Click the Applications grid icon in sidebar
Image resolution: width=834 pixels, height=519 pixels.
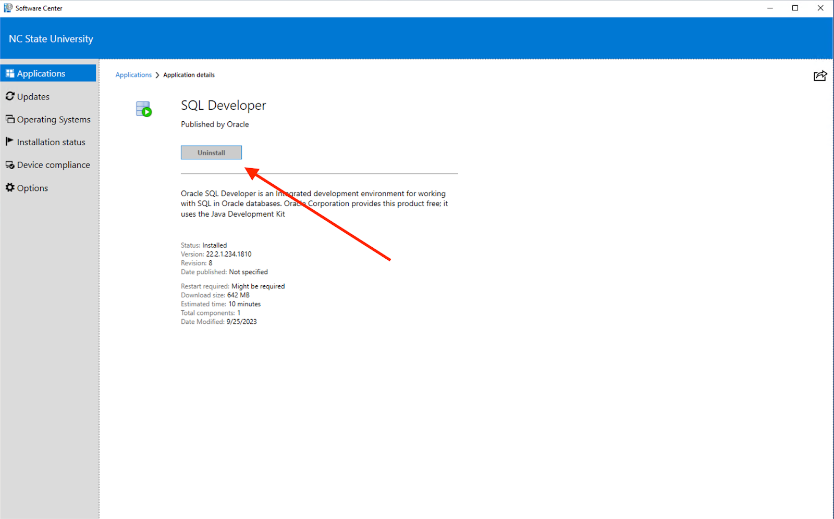point(10,73)
